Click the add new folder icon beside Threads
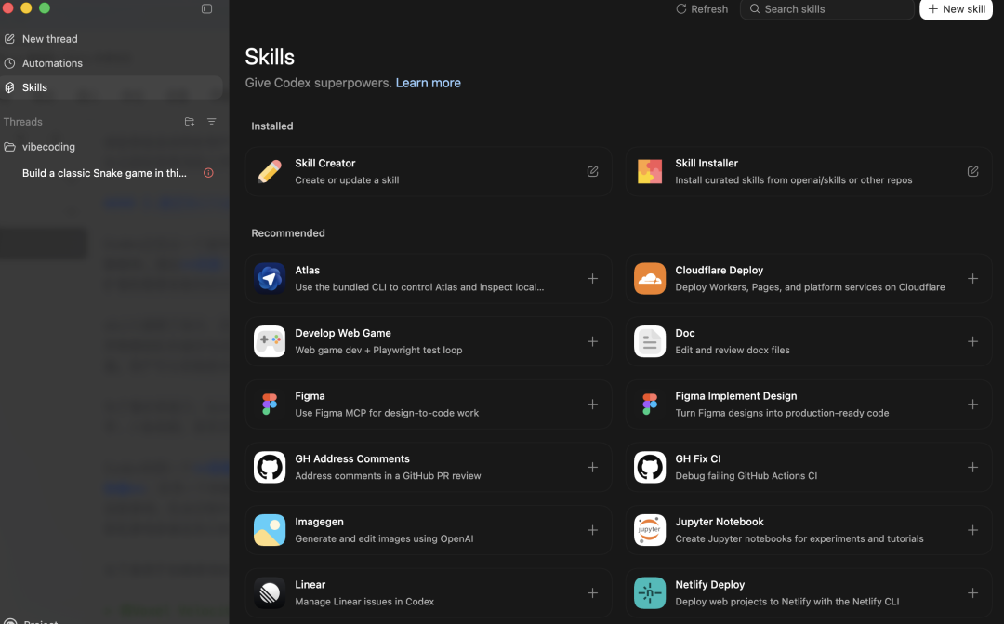 (x=190, y=122)
